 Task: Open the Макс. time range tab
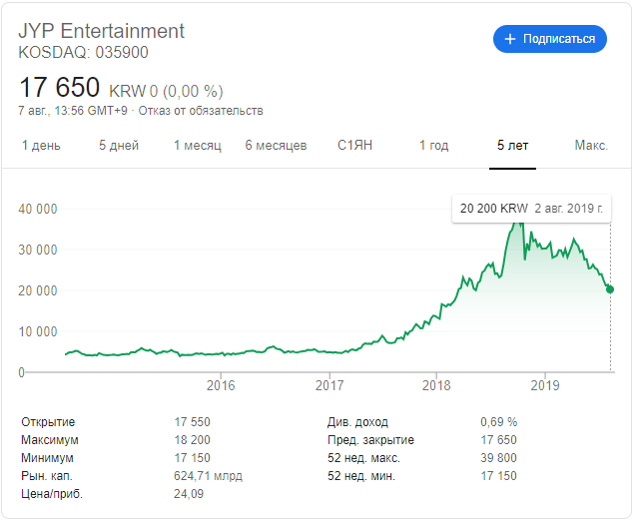pos(591,146)
